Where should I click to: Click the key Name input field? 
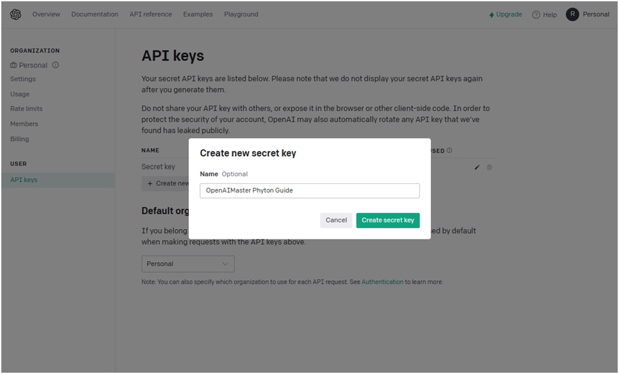pos(309,190)
